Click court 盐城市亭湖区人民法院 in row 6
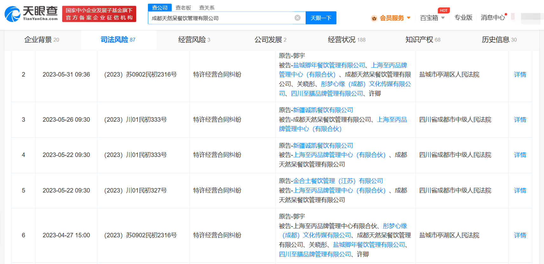Viewport: 544px width, 264px height. tap(449, 235)
